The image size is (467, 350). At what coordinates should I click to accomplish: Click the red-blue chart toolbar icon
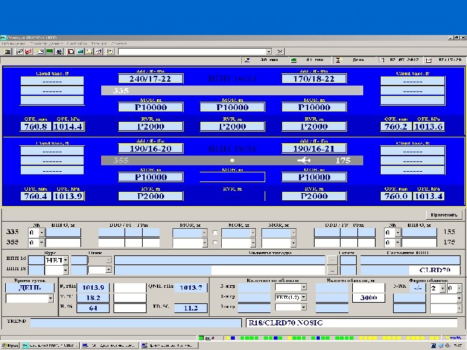tap(99, 51)
